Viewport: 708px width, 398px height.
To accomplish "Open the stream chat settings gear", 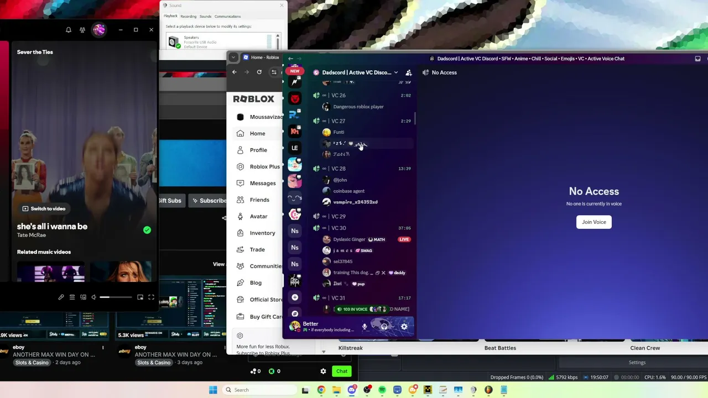I will [x=324, y=371].
